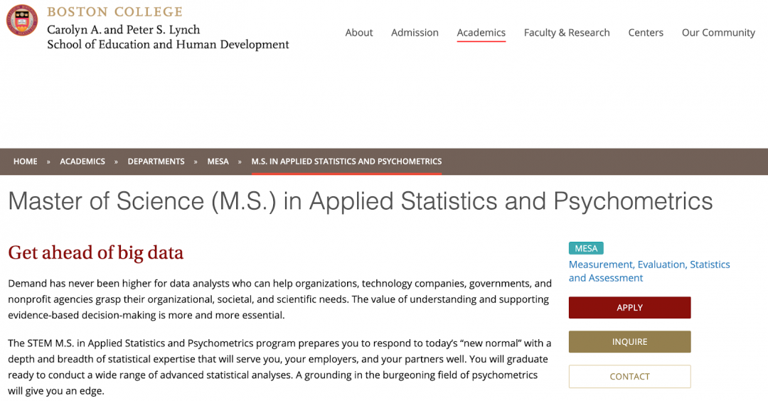The image size is (768, 401).
Task: Open the Faculty & Research menu
Action: (567, 33)
